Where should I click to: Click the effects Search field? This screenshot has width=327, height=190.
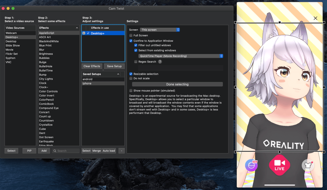(x=66, y=151)
